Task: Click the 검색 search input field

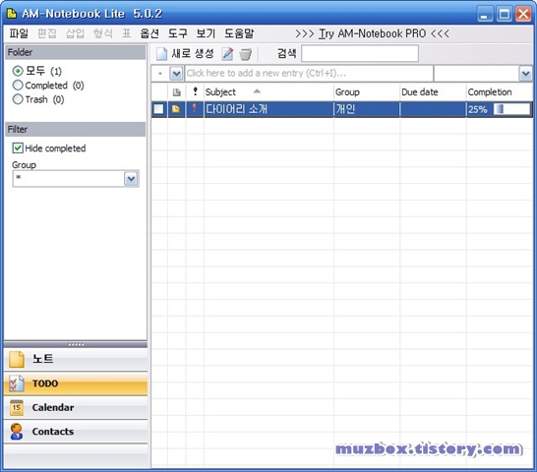Action: click(x=360, y=54)
